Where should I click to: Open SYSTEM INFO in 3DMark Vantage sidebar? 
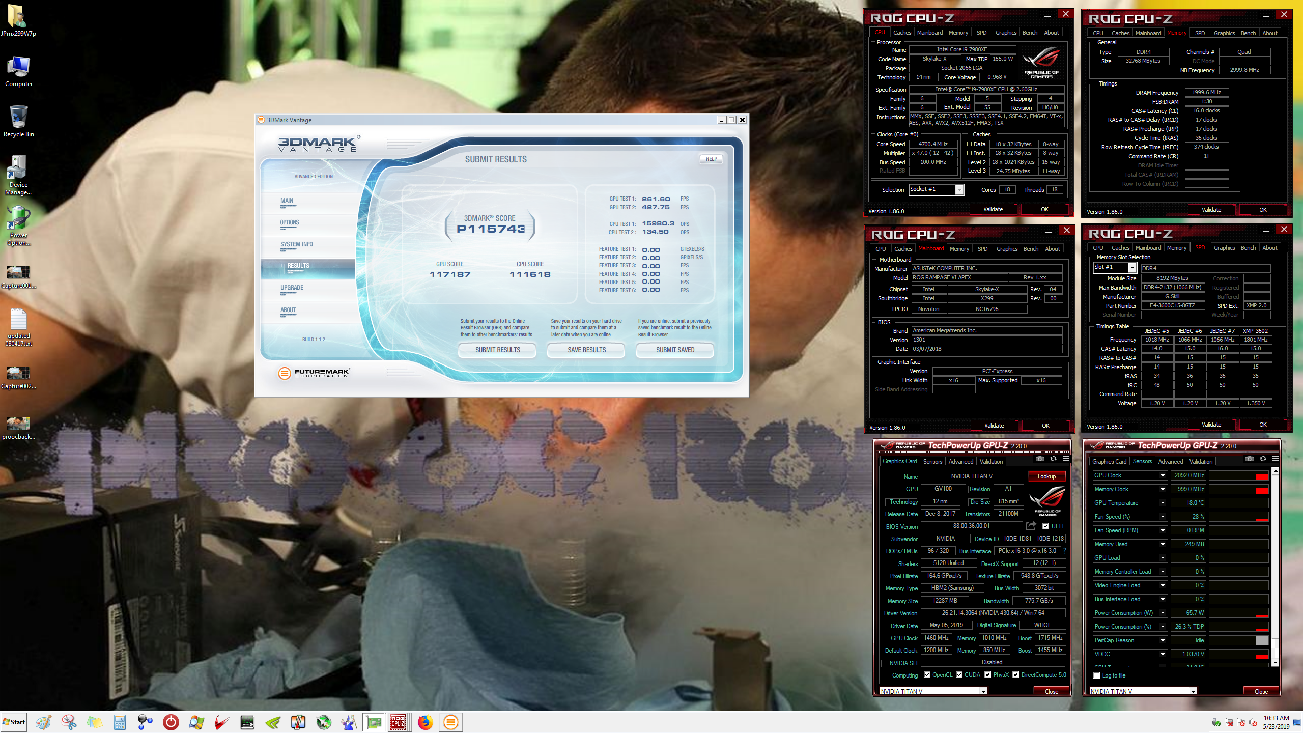297,245
